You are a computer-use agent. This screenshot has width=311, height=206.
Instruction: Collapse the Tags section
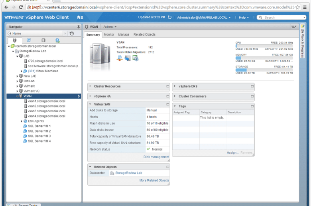coord(175,106)
